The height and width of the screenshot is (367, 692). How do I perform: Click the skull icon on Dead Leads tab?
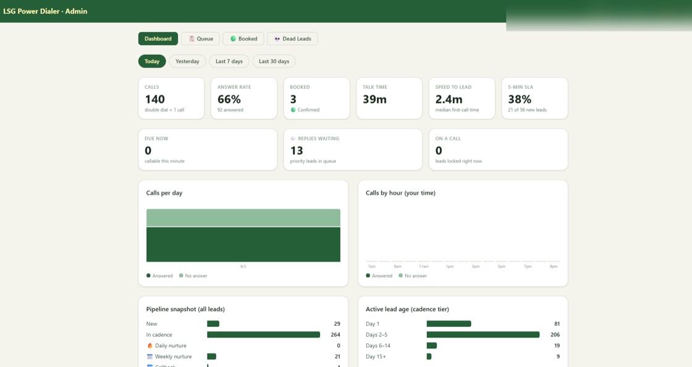tap(277, 39)
